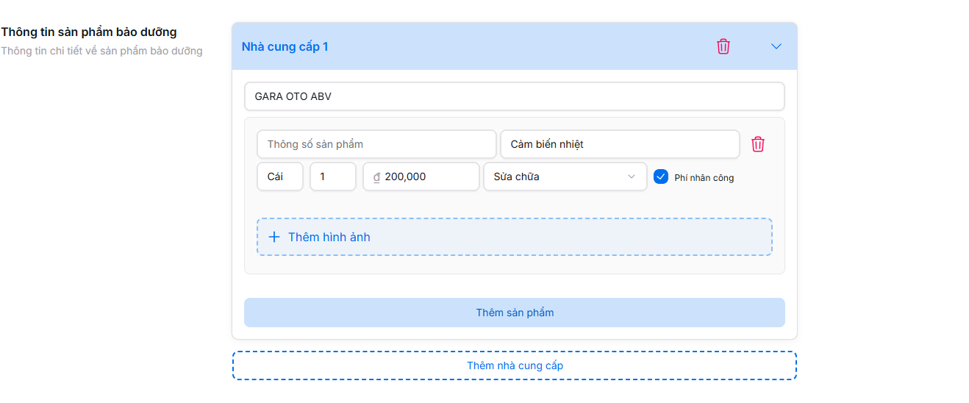This screenshot has width=969, height=403.
Task: Uncheck the 'Phí nhân công' checkbox
Action: point(661,176)
